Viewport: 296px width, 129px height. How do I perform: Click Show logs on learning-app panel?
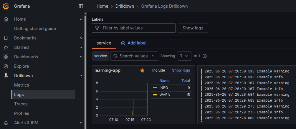(x=181, y=70)
